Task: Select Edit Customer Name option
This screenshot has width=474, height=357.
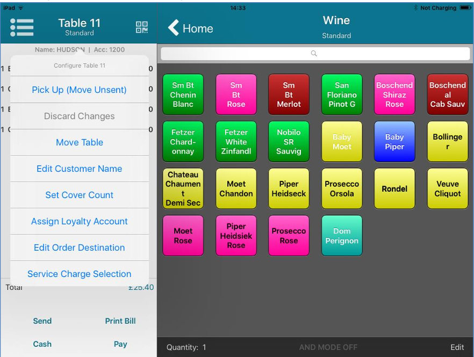Action: [x=79, y=169]
